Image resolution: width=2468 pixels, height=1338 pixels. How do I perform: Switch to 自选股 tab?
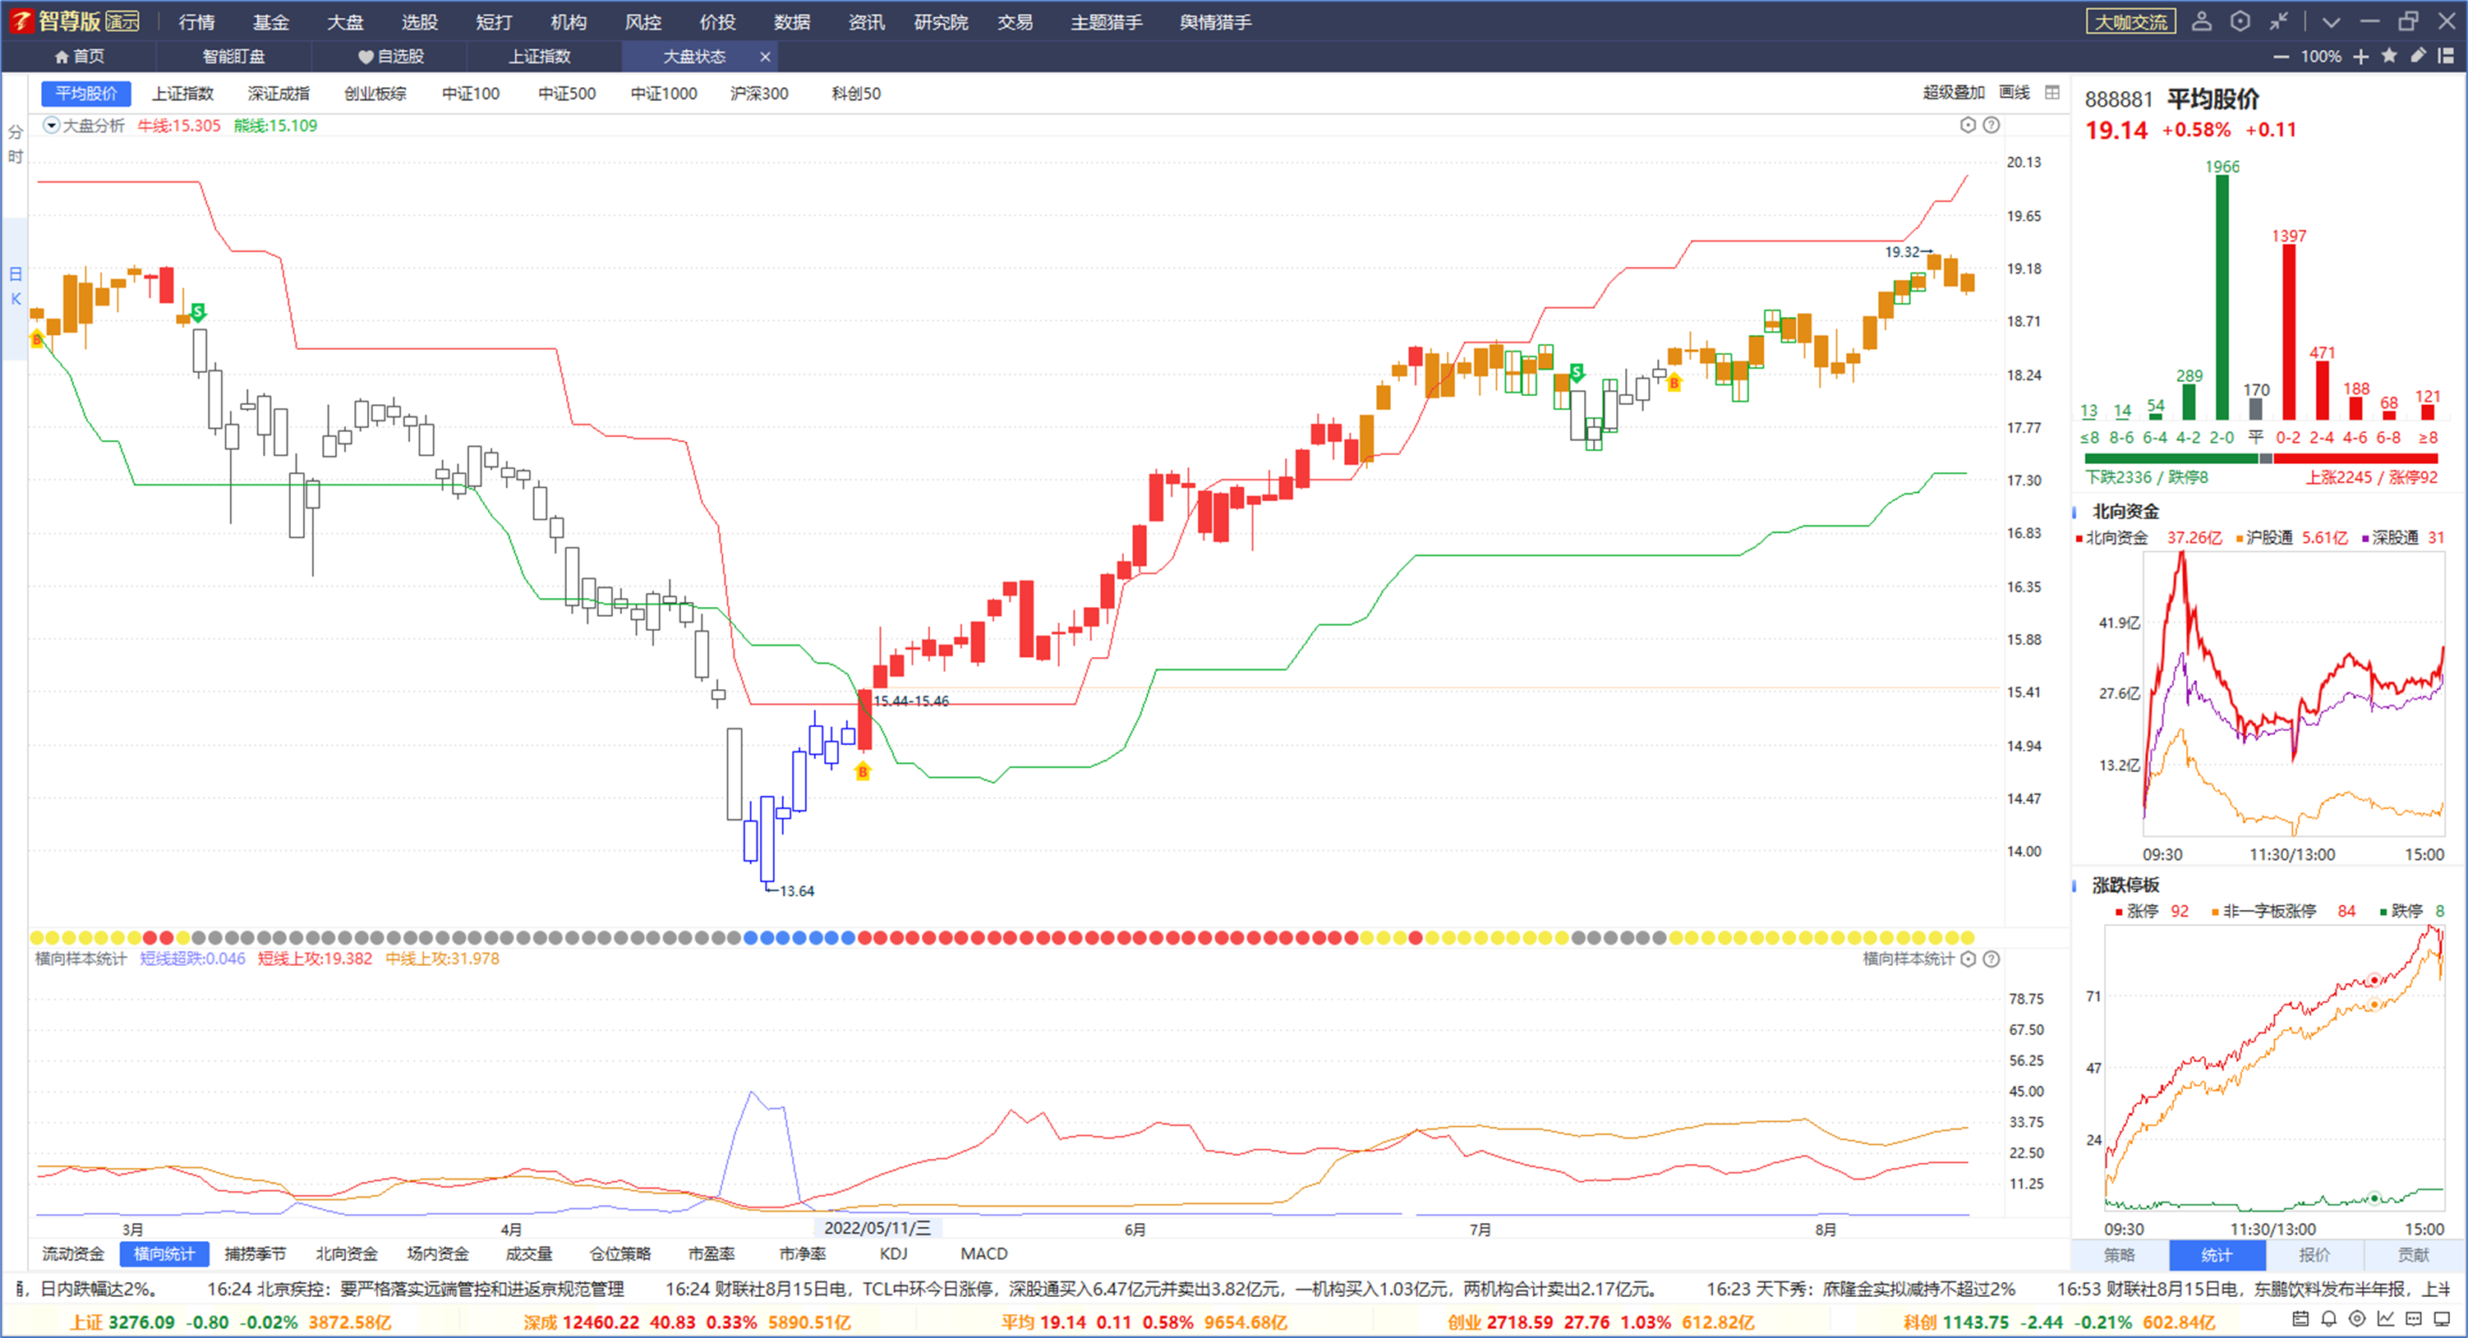click(391, 57)
